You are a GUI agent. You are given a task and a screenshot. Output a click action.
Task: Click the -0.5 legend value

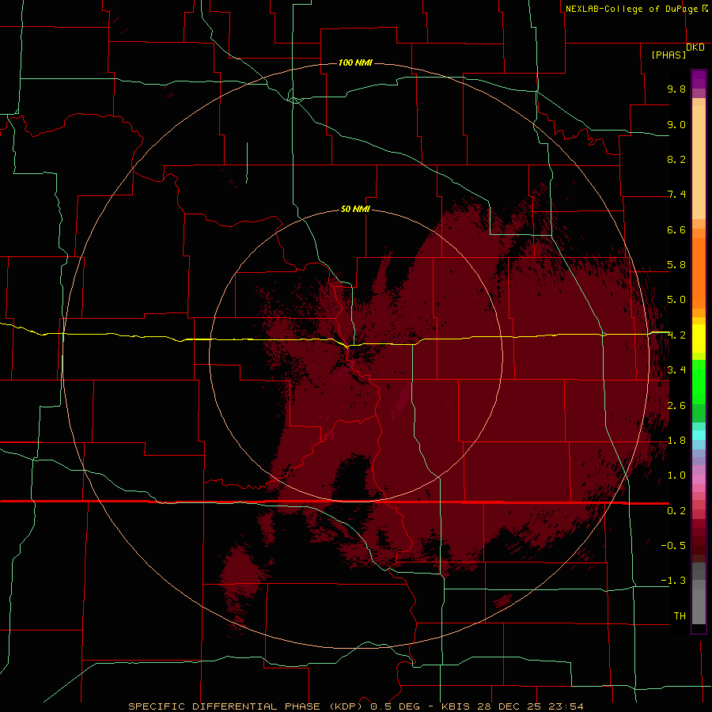coord(673,545)
